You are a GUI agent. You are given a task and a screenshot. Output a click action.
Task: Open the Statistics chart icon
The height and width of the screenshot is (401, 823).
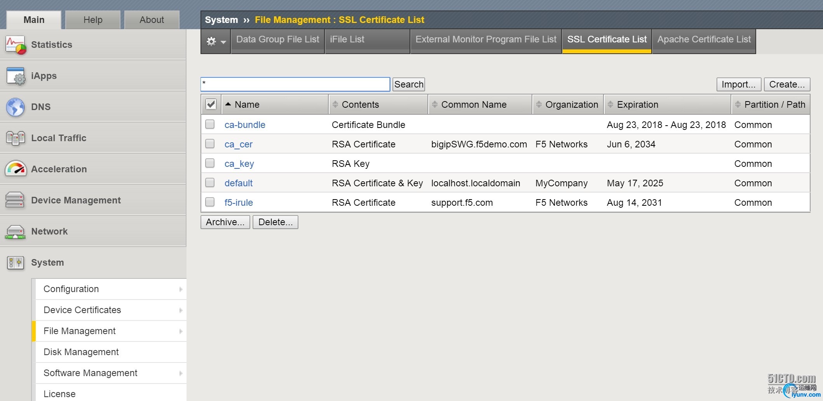(x=16, y=45)
